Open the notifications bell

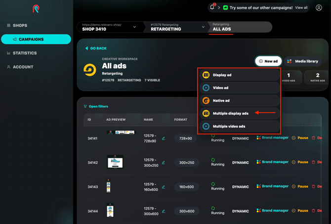(x=212, y=7)
